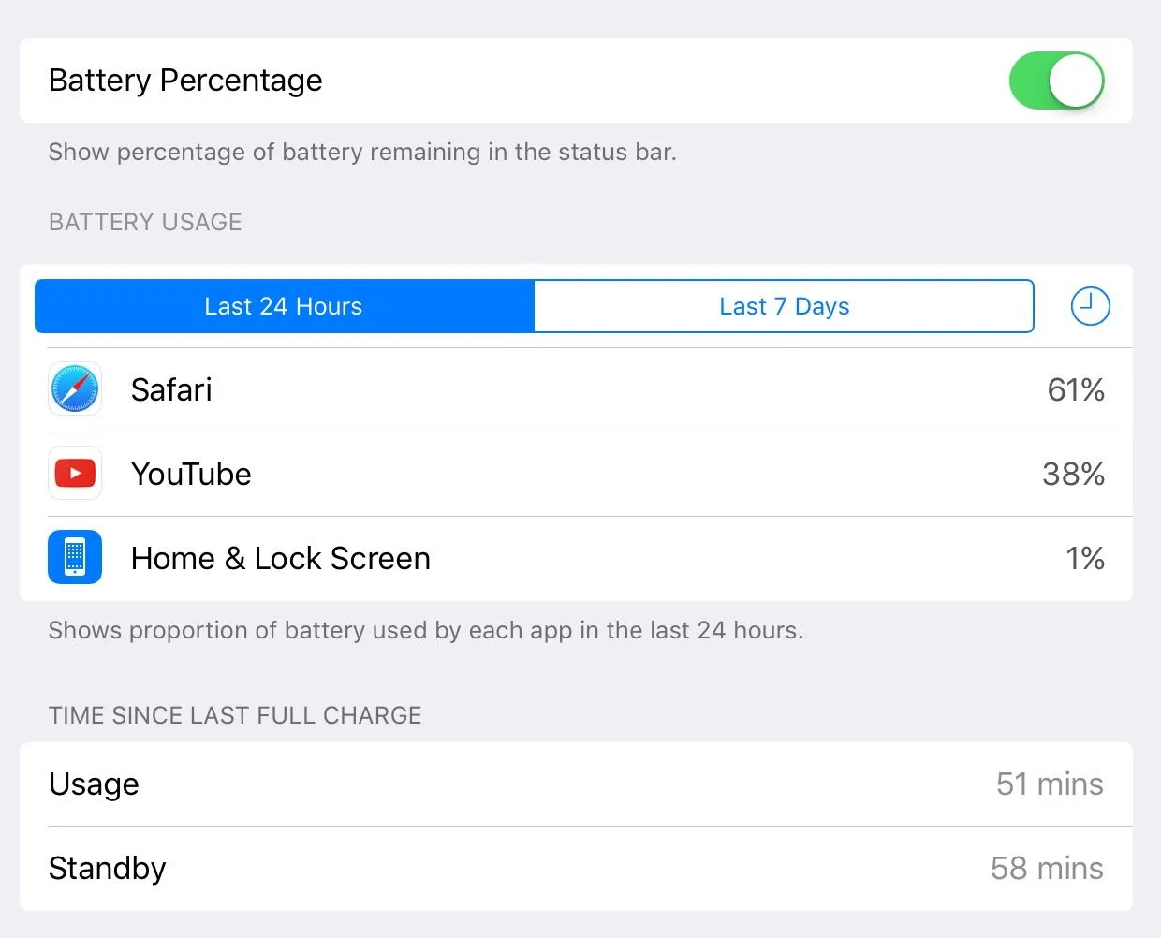The width and height of the screenshot is (1161, 938).
Task: Tap the Safari app name label
Action: (x=171, y=389)
